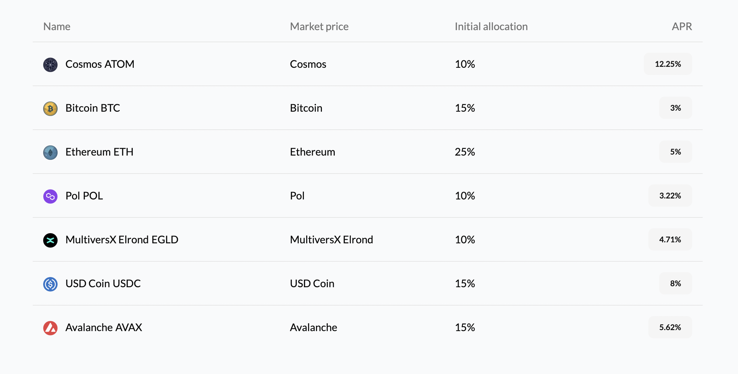Image resolution: width=738 pixels, height=374 pixels.
Task: Click the Pol POL purple icon
Action: (50, 196)
